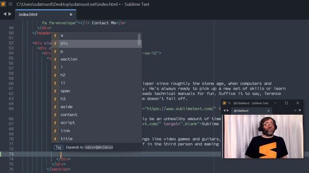Image resolution: width=309 pixels, height=173 pixels.
Task: Click the Sublime Text logo in the title bar
Action: point(3,4)
